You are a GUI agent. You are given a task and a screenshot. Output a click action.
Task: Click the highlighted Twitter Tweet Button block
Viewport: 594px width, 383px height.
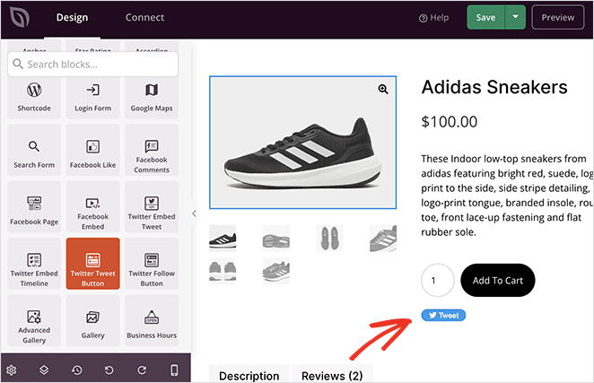[x=92, y=264]
